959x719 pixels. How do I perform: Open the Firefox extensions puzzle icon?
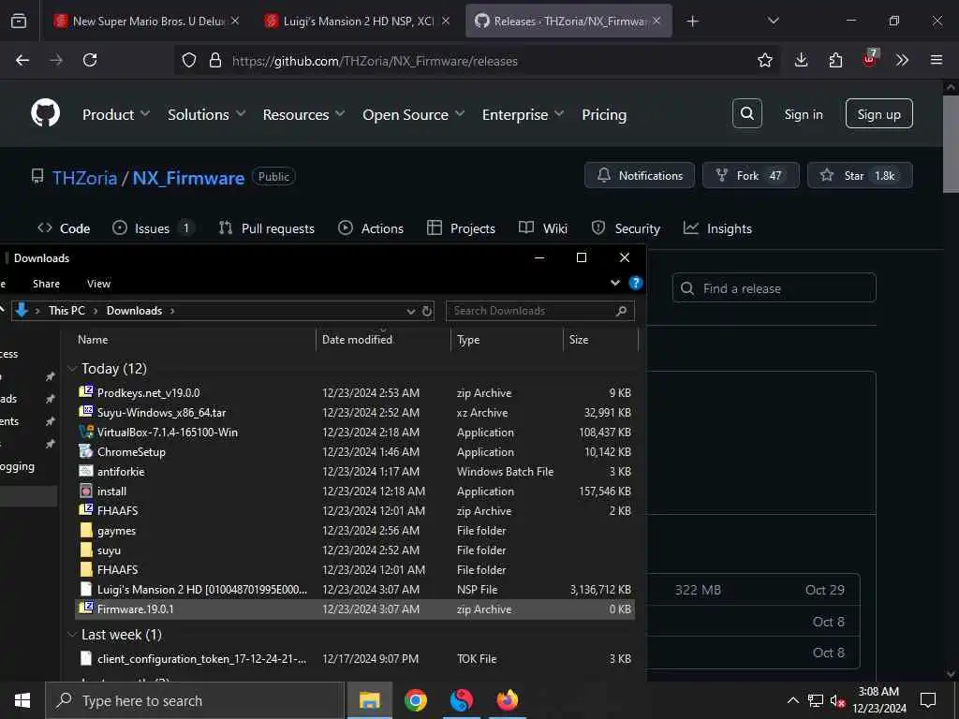pyautogui.click(x=835, y=60)
